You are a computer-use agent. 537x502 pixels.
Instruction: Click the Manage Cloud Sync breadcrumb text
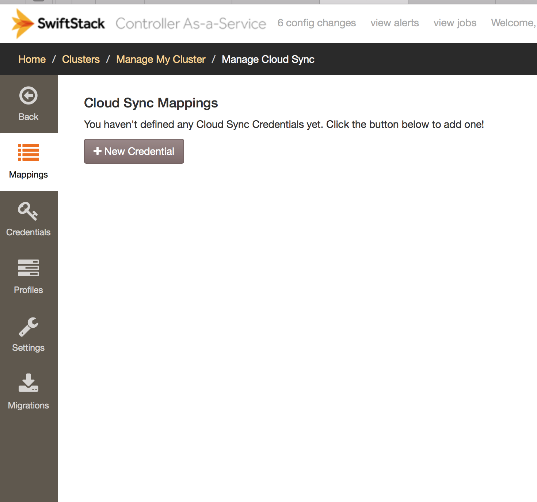(268, 59)
